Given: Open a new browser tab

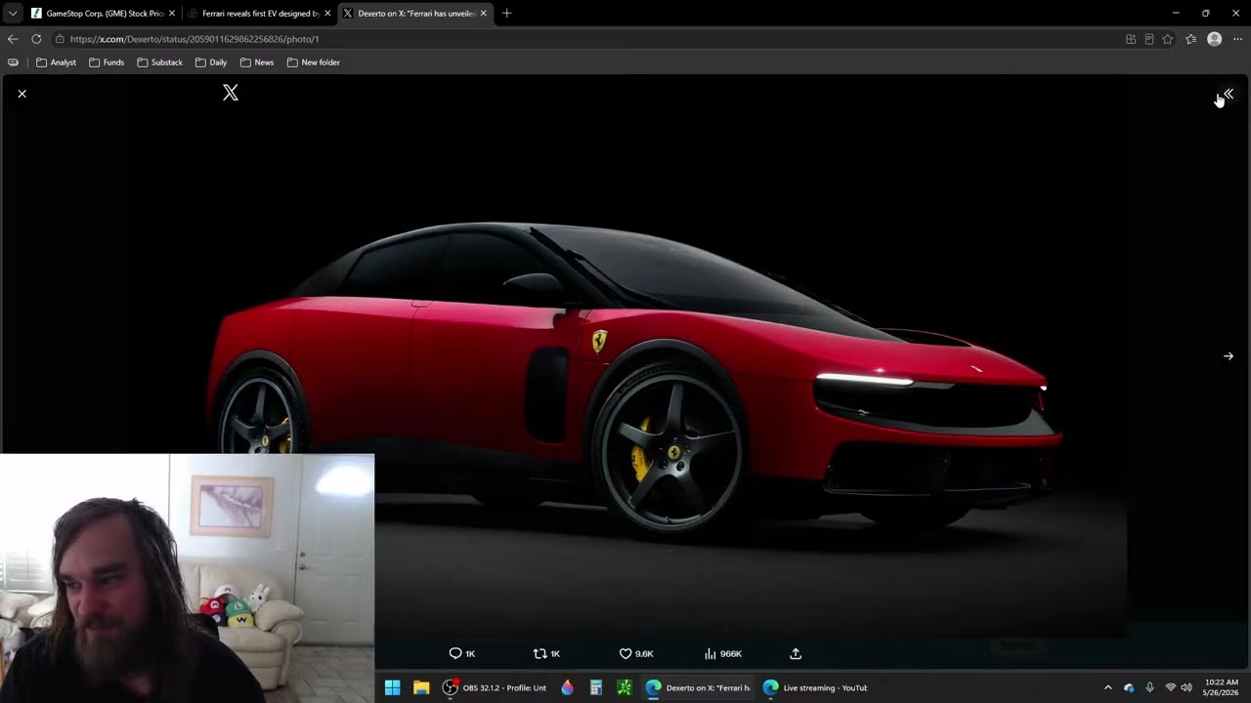Looking at the screenshot, I should coord(506,14).
